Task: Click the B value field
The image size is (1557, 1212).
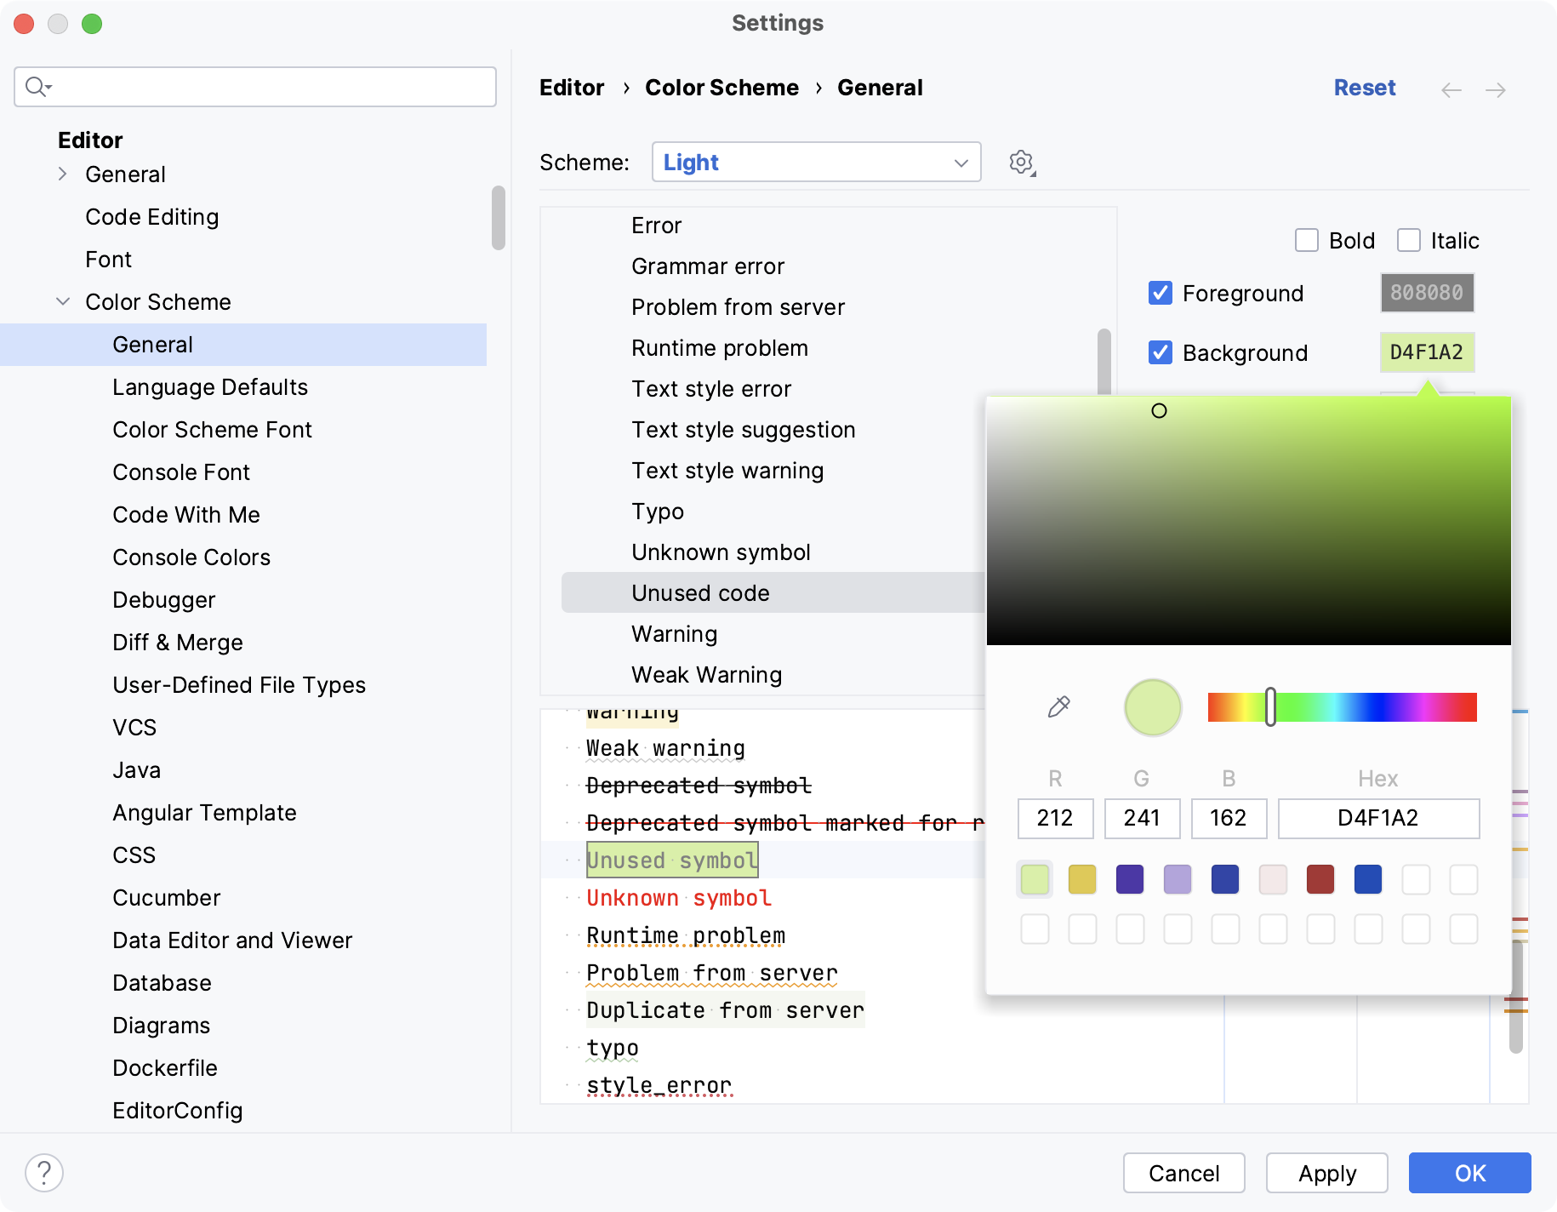Action: click(x=1229, y=818)
